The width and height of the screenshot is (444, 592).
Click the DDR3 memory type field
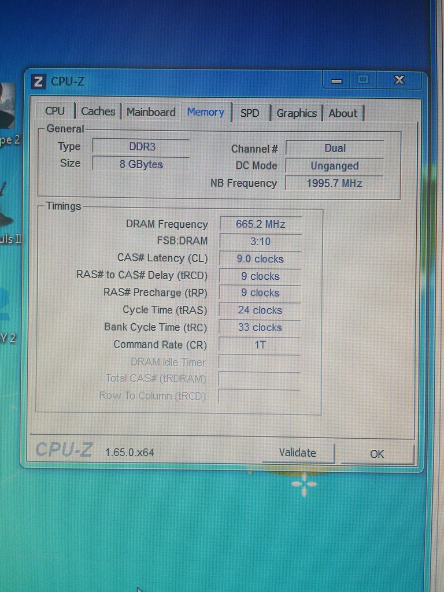(x=141, y=146)
